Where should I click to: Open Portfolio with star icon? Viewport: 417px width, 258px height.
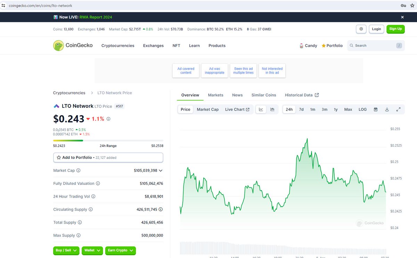pos(332,45)
